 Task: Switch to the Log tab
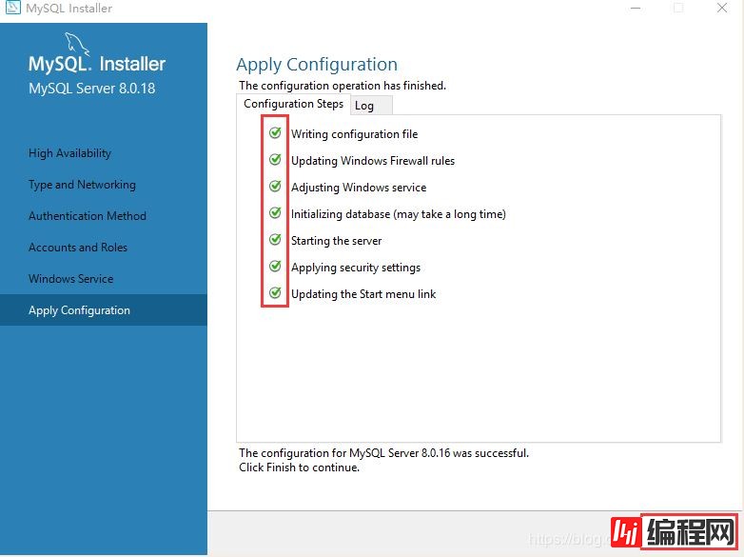372,106
